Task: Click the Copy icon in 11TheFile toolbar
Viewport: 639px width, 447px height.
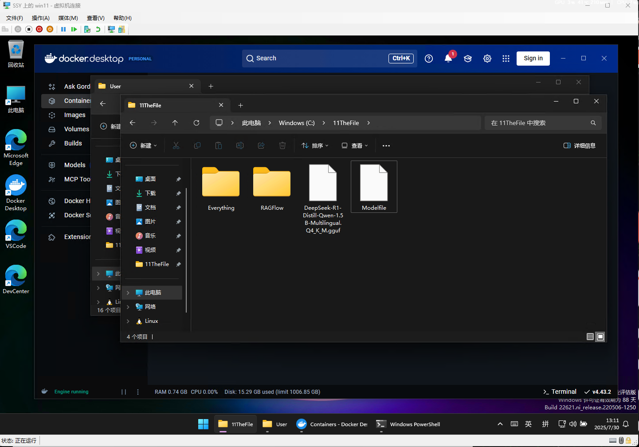Action: 197,145
